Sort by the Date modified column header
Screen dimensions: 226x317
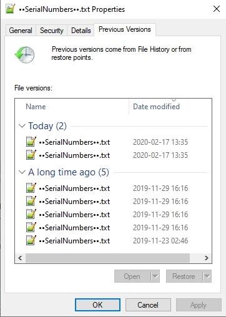(170, 107)
